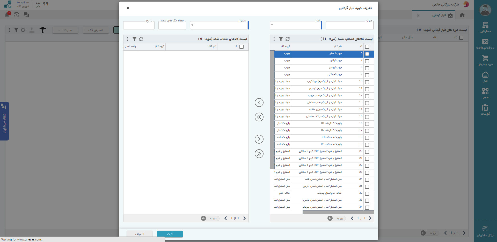Go to home page icon
The image size is (497, 242).
[462, 15]
